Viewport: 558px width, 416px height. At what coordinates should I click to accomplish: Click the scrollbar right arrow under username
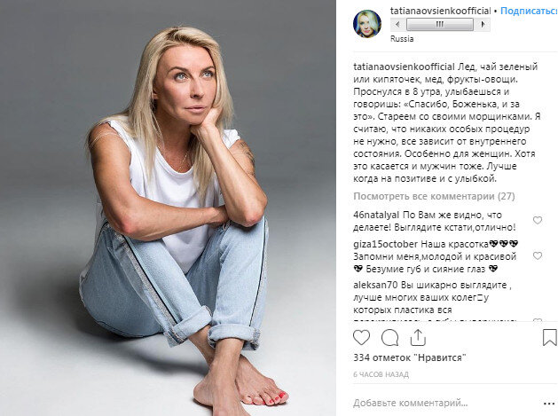tap(483, 25)
